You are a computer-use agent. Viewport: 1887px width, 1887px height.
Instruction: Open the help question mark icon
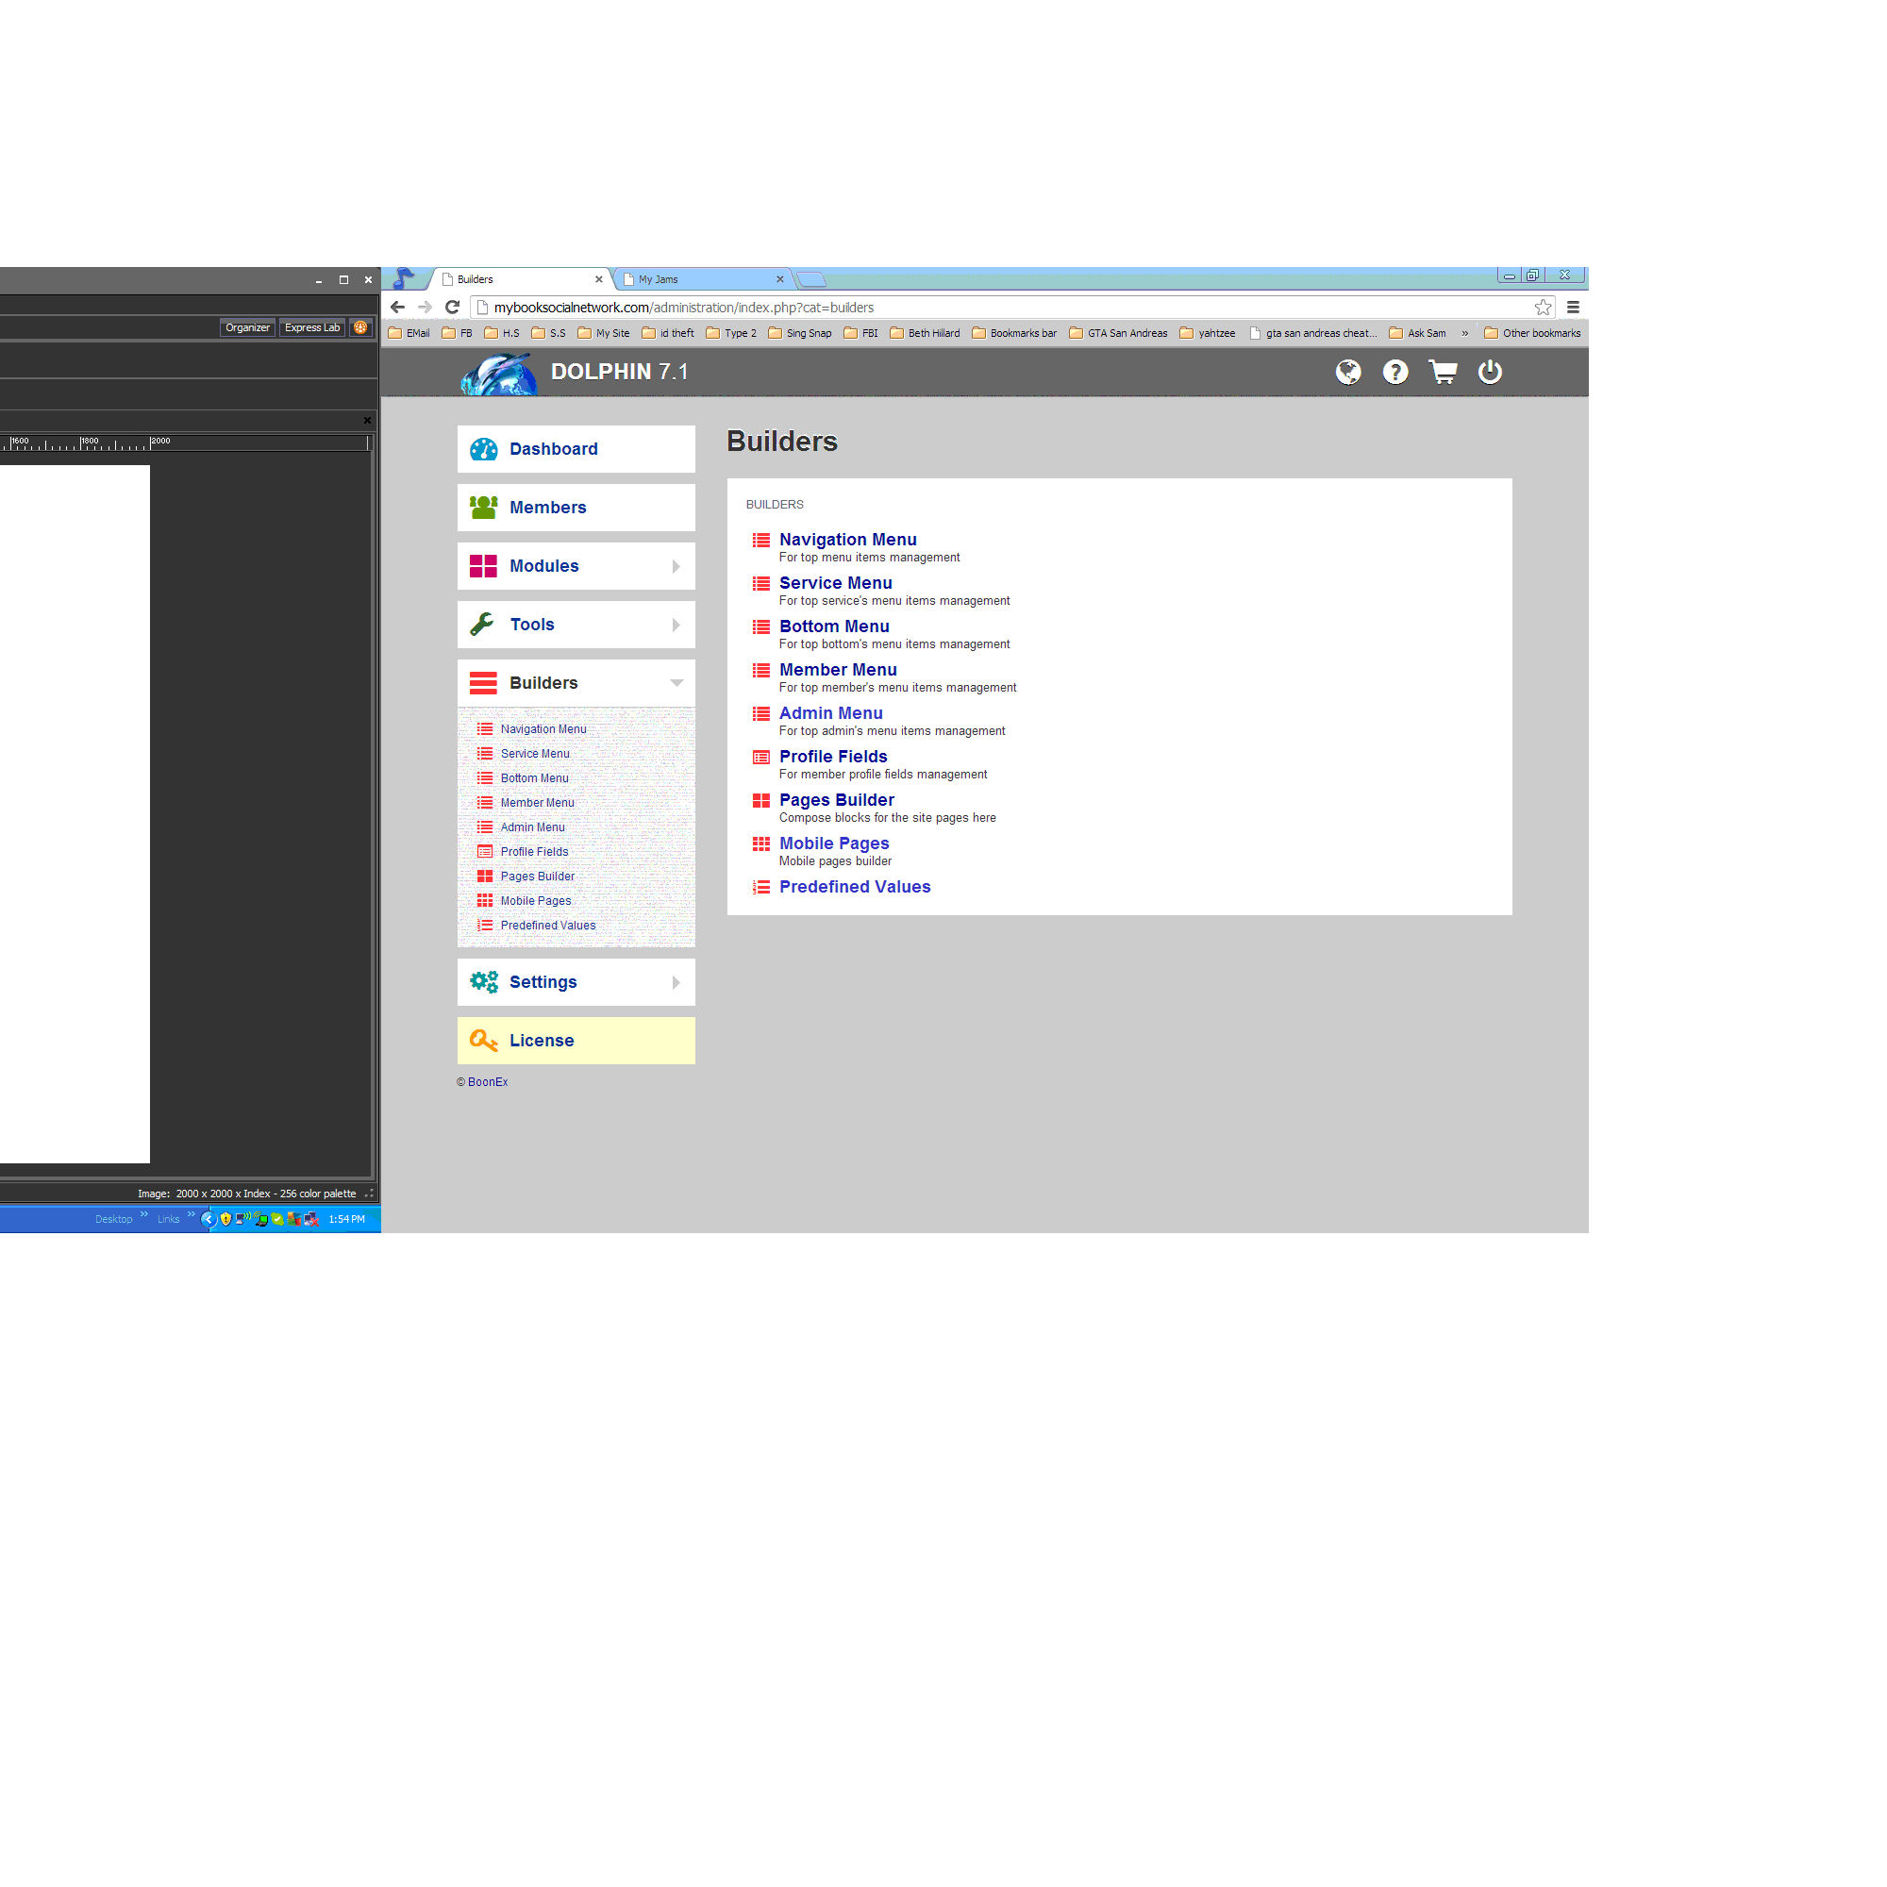click(x=1394, y=372)
